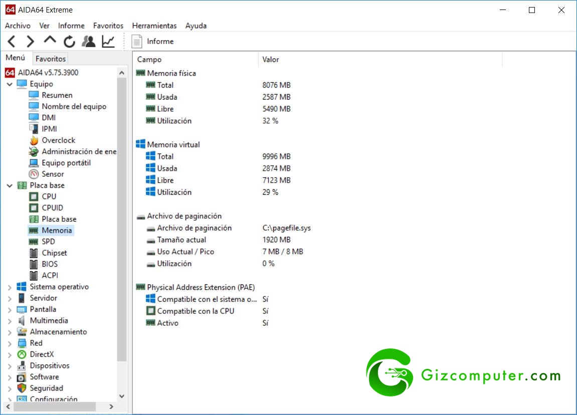
Task: Collapse the Equipo tree node
Action: [x=10, y=84]
